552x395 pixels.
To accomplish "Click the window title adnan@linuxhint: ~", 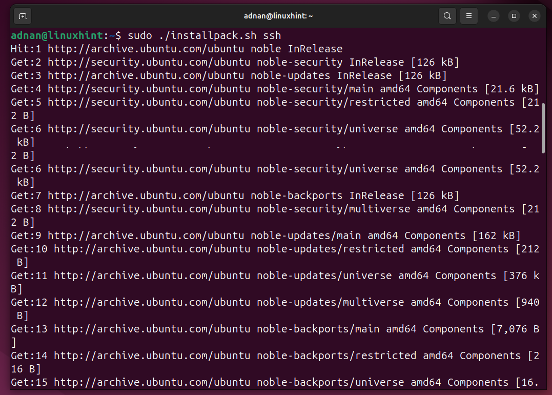I will click(x=278, y=16).
